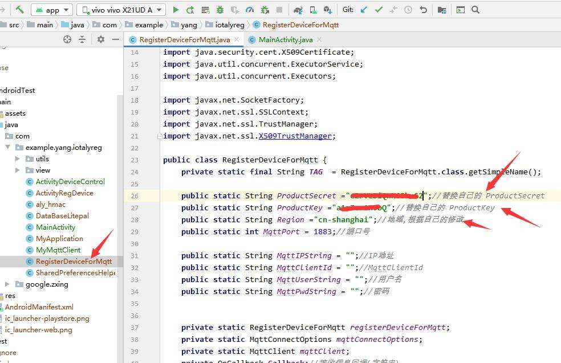Click Git update project arrow

click(x=364, y=10)
